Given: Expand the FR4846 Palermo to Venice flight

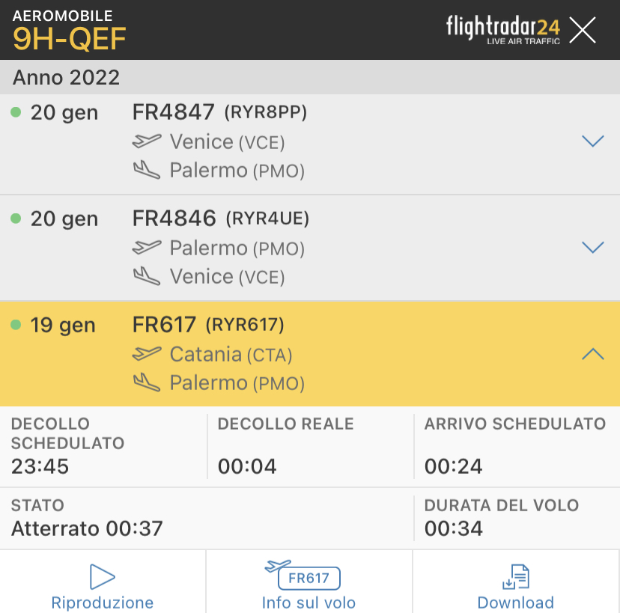Looking at the screenshot, I should (592, 248).
